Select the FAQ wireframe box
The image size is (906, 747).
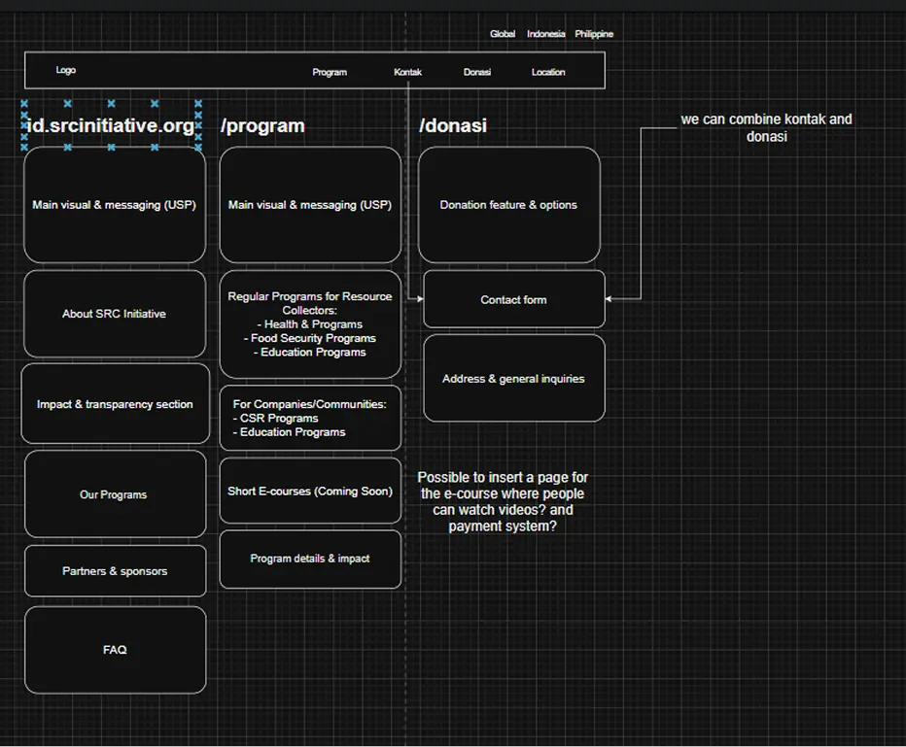115,650
